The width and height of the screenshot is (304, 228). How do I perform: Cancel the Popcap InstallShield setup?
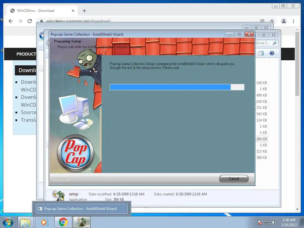(x=234, y=178)
